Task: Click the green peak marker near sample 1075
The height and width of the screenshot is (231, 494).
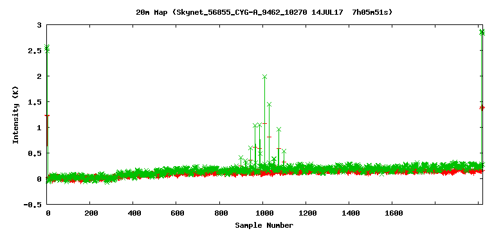Action: pos(279,130)
